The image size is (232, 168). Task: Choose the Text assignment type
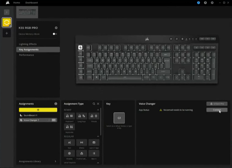tap(69, 143)
